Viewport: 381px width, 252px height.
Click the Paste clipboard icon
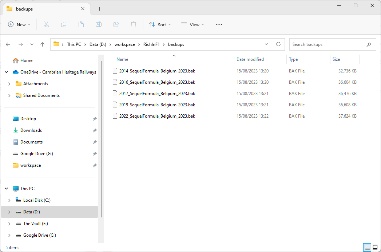[x=81, y=24]
